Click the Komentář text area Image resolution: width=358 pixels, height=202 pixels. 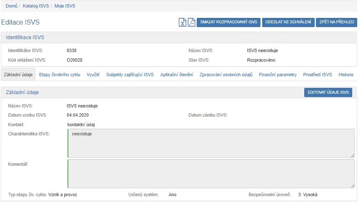(x=211, y=174)
